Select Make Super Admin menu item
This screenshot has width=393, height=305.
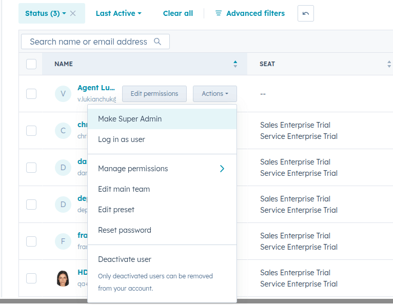click(162, 119)
